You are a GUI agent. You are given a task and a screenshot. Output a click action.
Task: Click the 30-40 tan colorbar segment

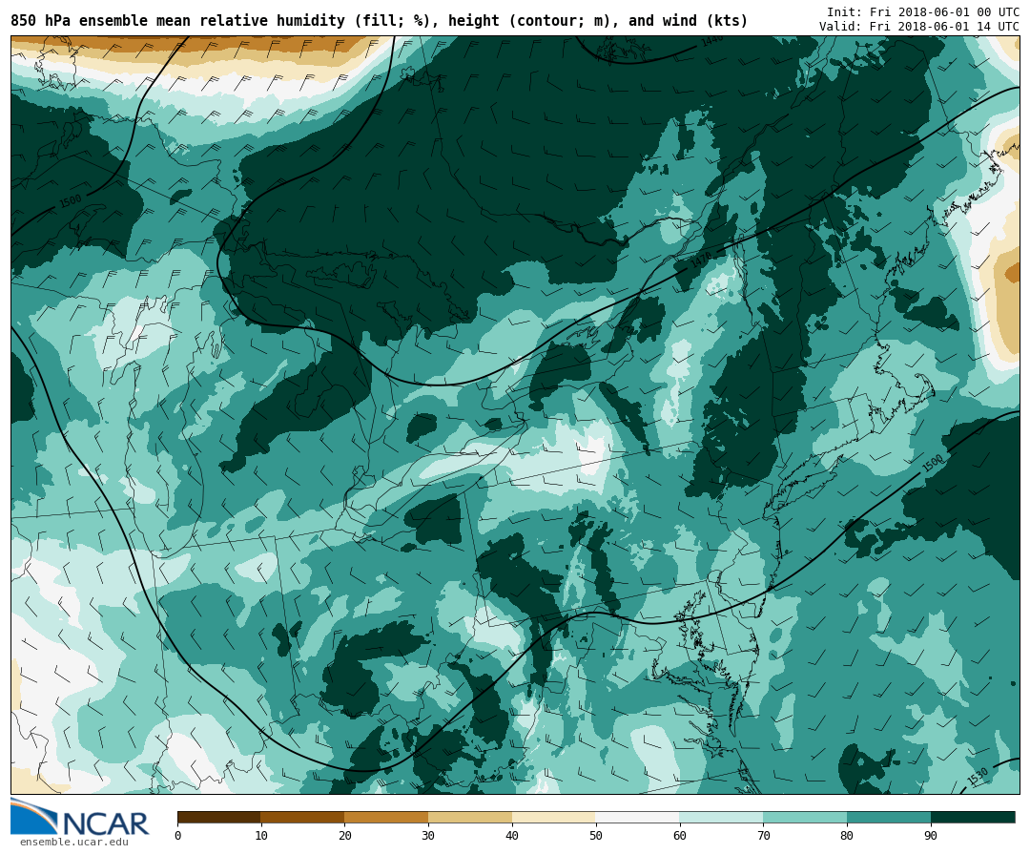tap(470, 817)
